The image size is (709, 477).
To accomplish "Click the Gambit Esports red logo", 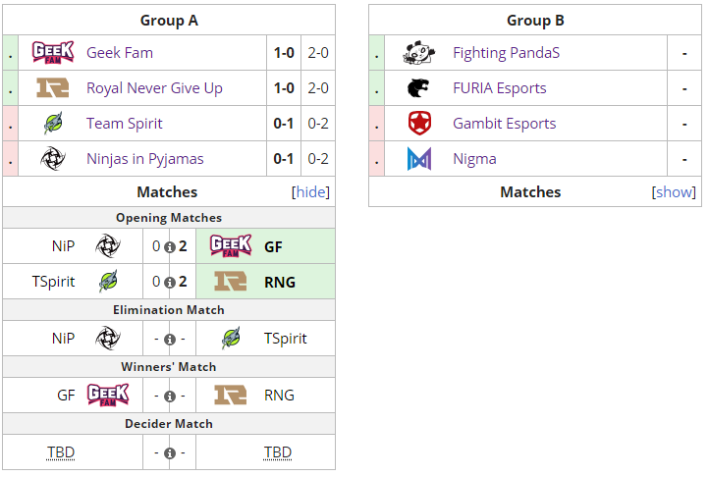I will click(x=419, y=124).
